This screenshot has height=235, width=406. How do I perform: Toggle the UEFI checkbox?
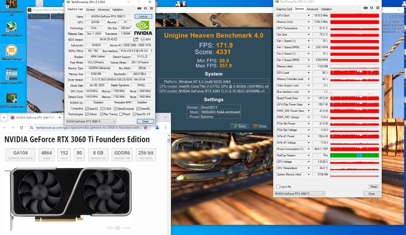click(x=143, y=39)
